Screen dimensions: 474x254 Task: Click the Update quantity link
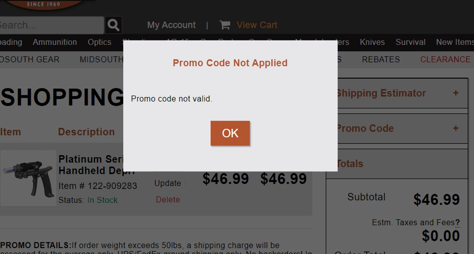pos(167,183)
